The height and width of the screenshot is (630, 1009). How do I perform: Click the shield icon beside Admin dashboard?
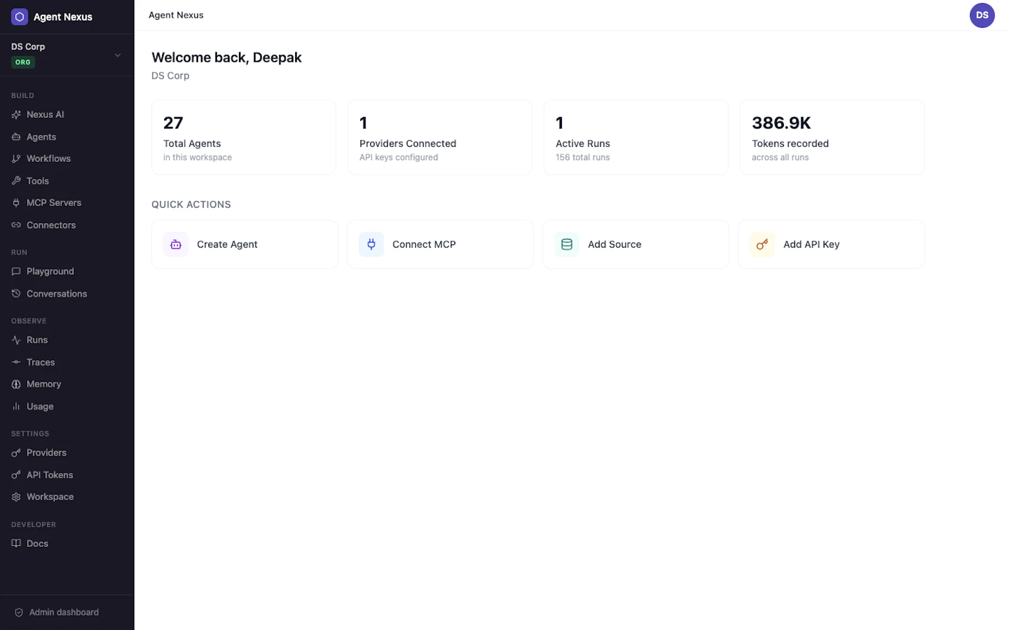point(19,612)
